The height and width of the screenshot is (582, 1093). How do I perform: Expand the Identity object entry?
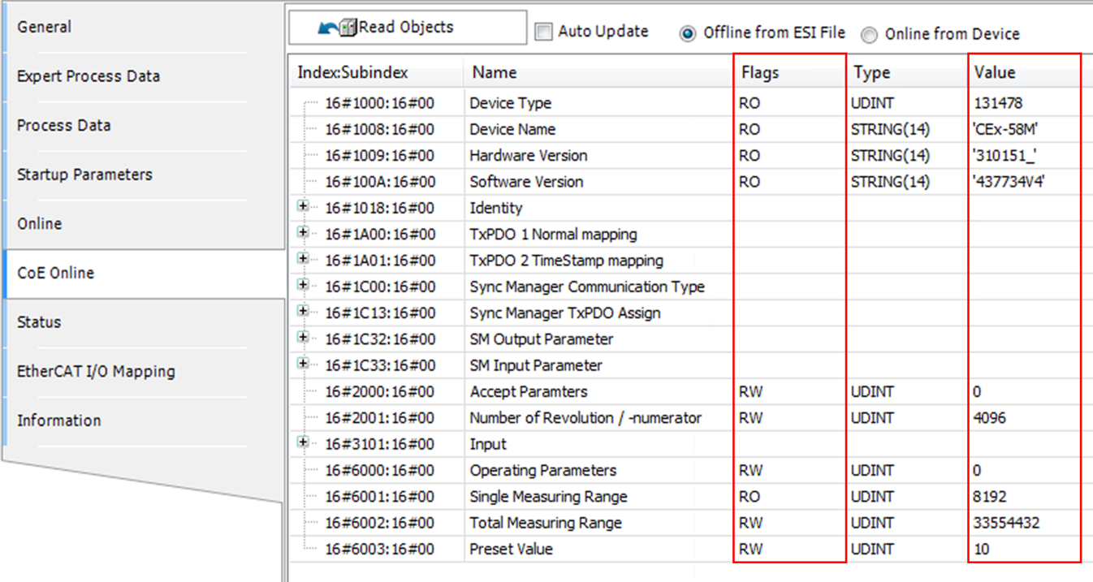[304, 207]
